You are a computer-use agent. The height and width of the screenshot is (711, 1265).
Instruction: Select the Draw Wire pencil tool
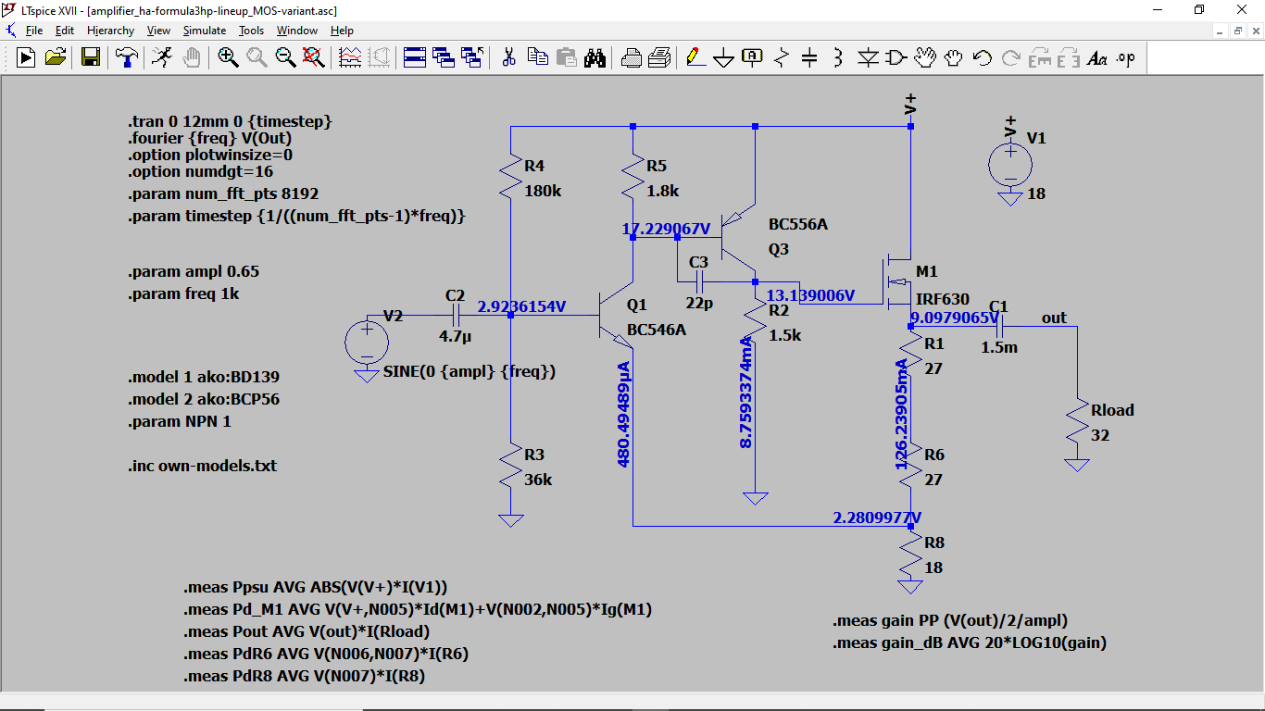click(695, 57)
